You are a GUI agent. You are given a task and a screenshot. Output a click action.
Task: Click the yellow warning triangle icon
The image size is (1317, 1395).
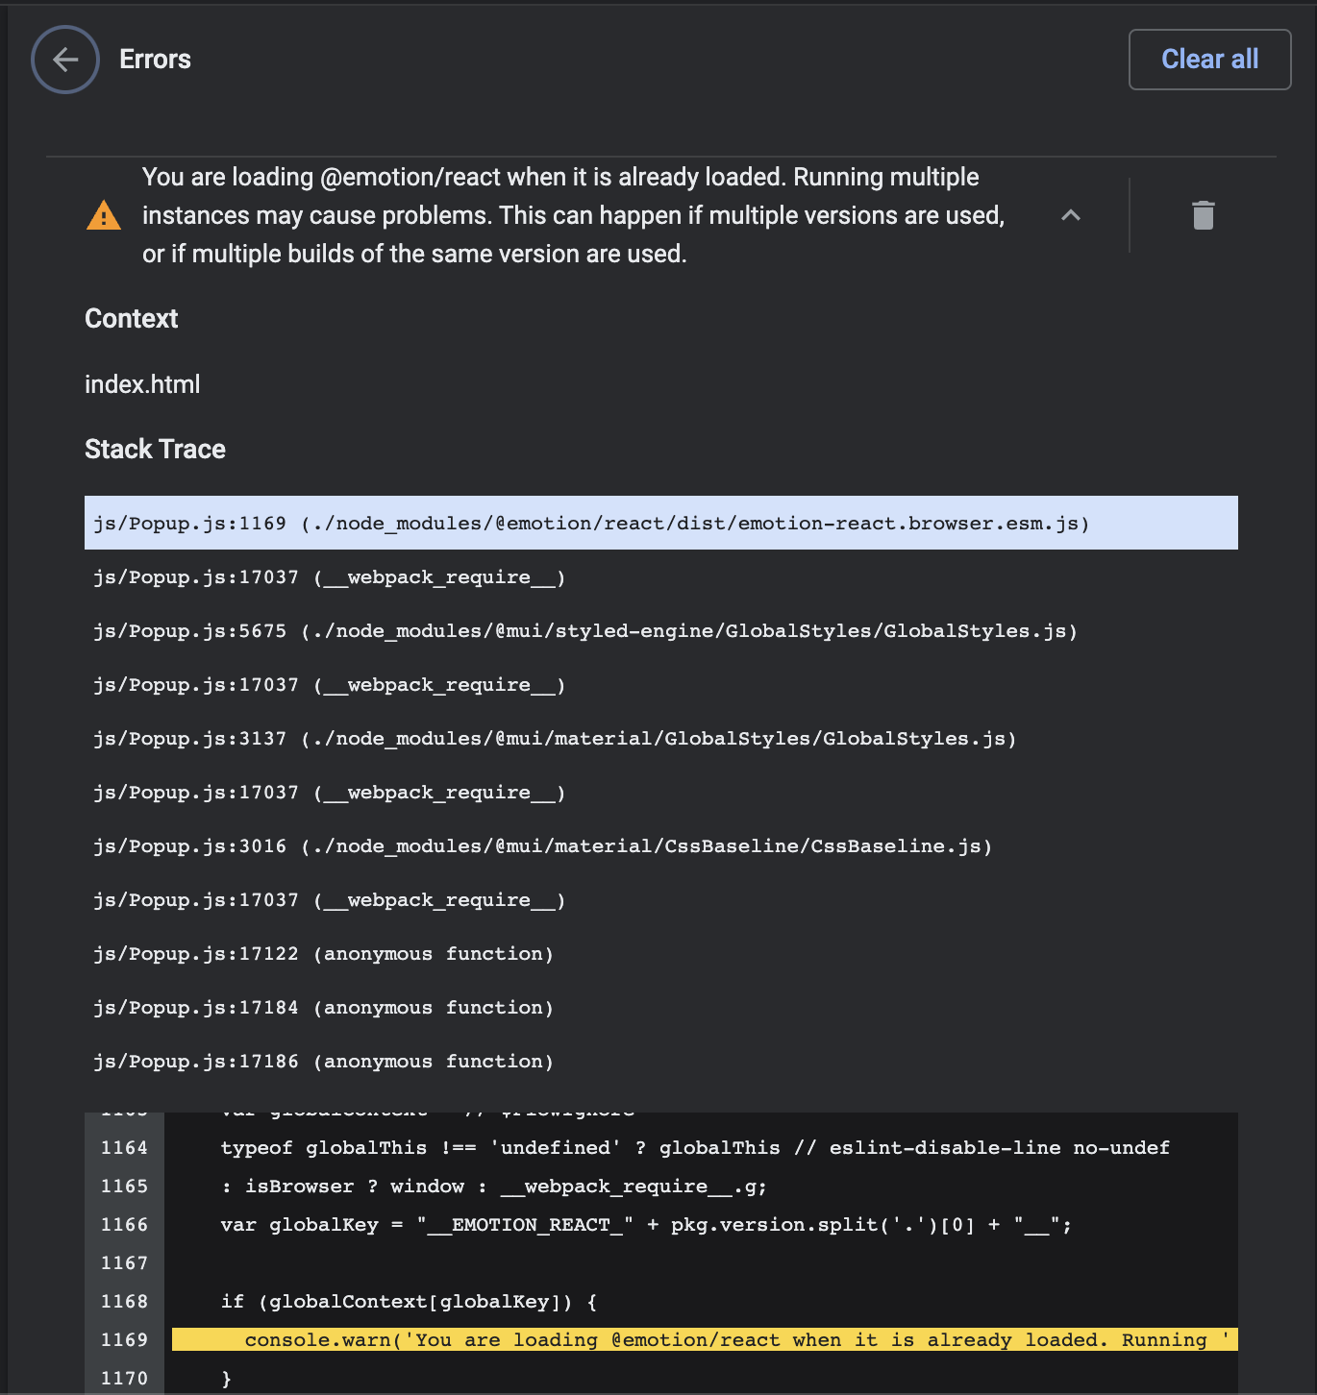(104, 215)
